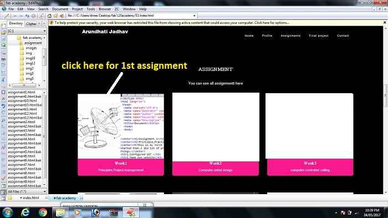Open the Window menu
The width and height of the screenshot is (388, 218).
click(x=129, y=9)
